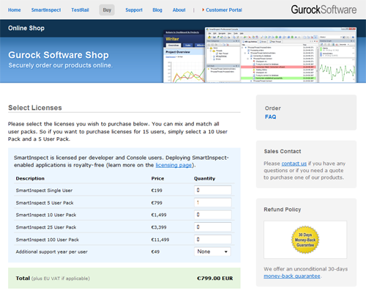Click the 'Gurock Software Shop' heading
Screen dimensions: 366x294
pyautogui.click(x=59, y=55)
